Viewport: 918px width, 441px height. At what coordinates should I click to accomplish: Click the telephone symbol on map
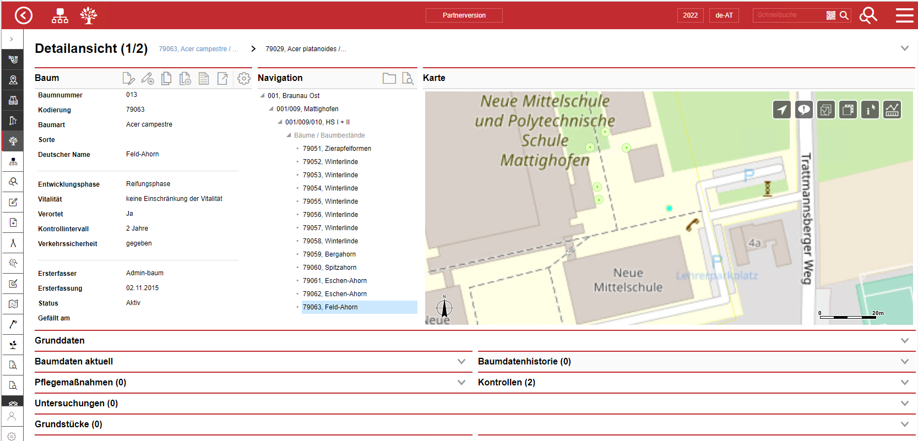coord(692,225)
